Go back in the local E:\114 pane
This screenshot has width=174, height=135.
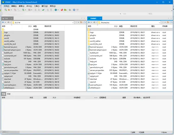3,22
